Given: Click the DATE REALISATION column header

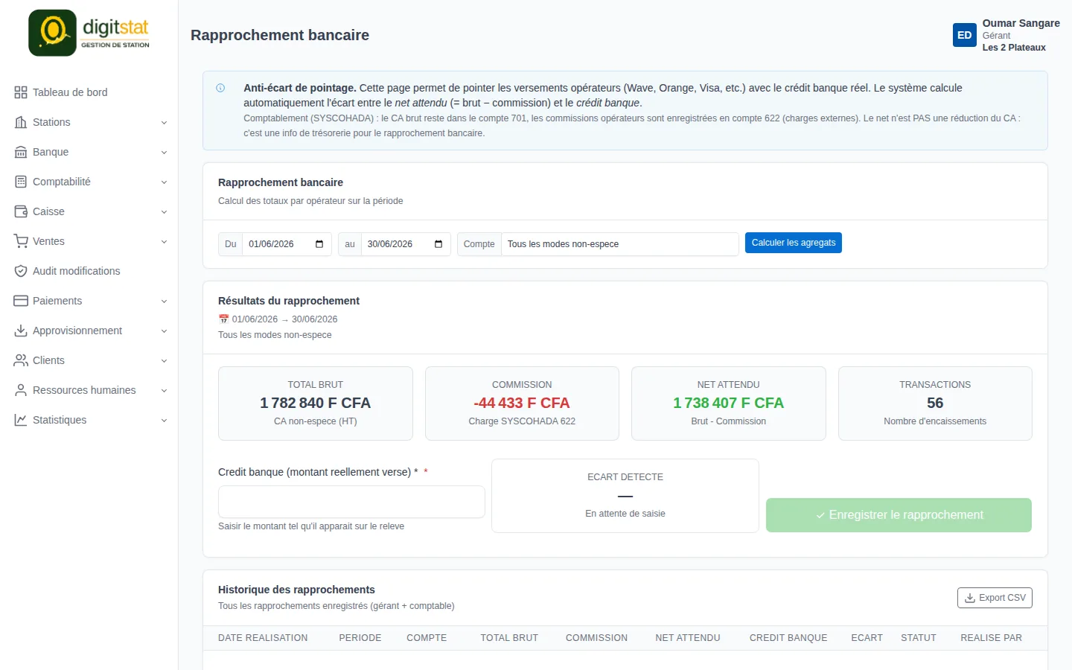Looking at the screenshot, I should click(x=263, y=638).
